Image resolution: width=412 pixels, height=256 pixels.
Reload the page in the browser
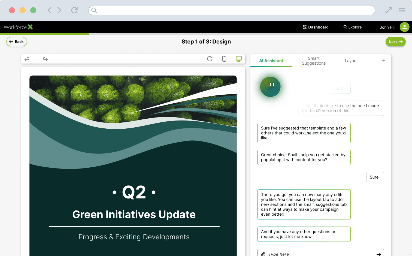coord(74,10)
